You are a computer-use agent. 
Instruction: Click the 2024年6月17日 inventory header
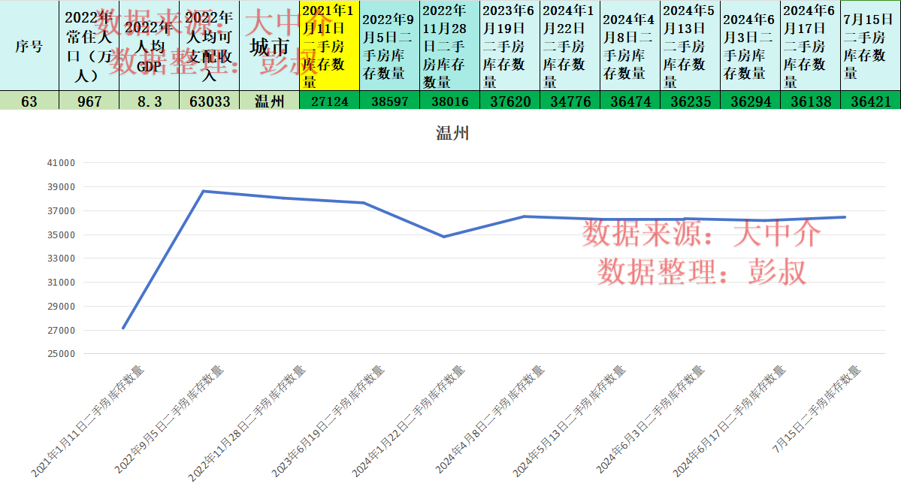tap(810, 45)
